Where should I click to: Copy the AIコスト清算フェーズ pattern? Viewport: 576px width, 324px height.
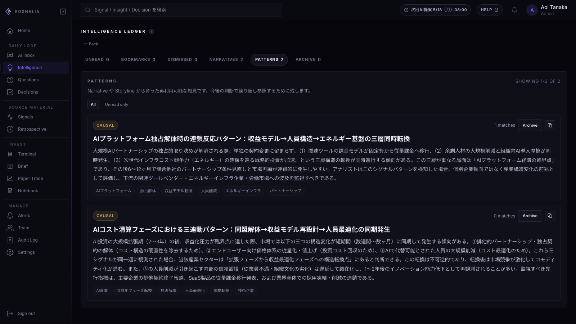[x=550, y=216]
